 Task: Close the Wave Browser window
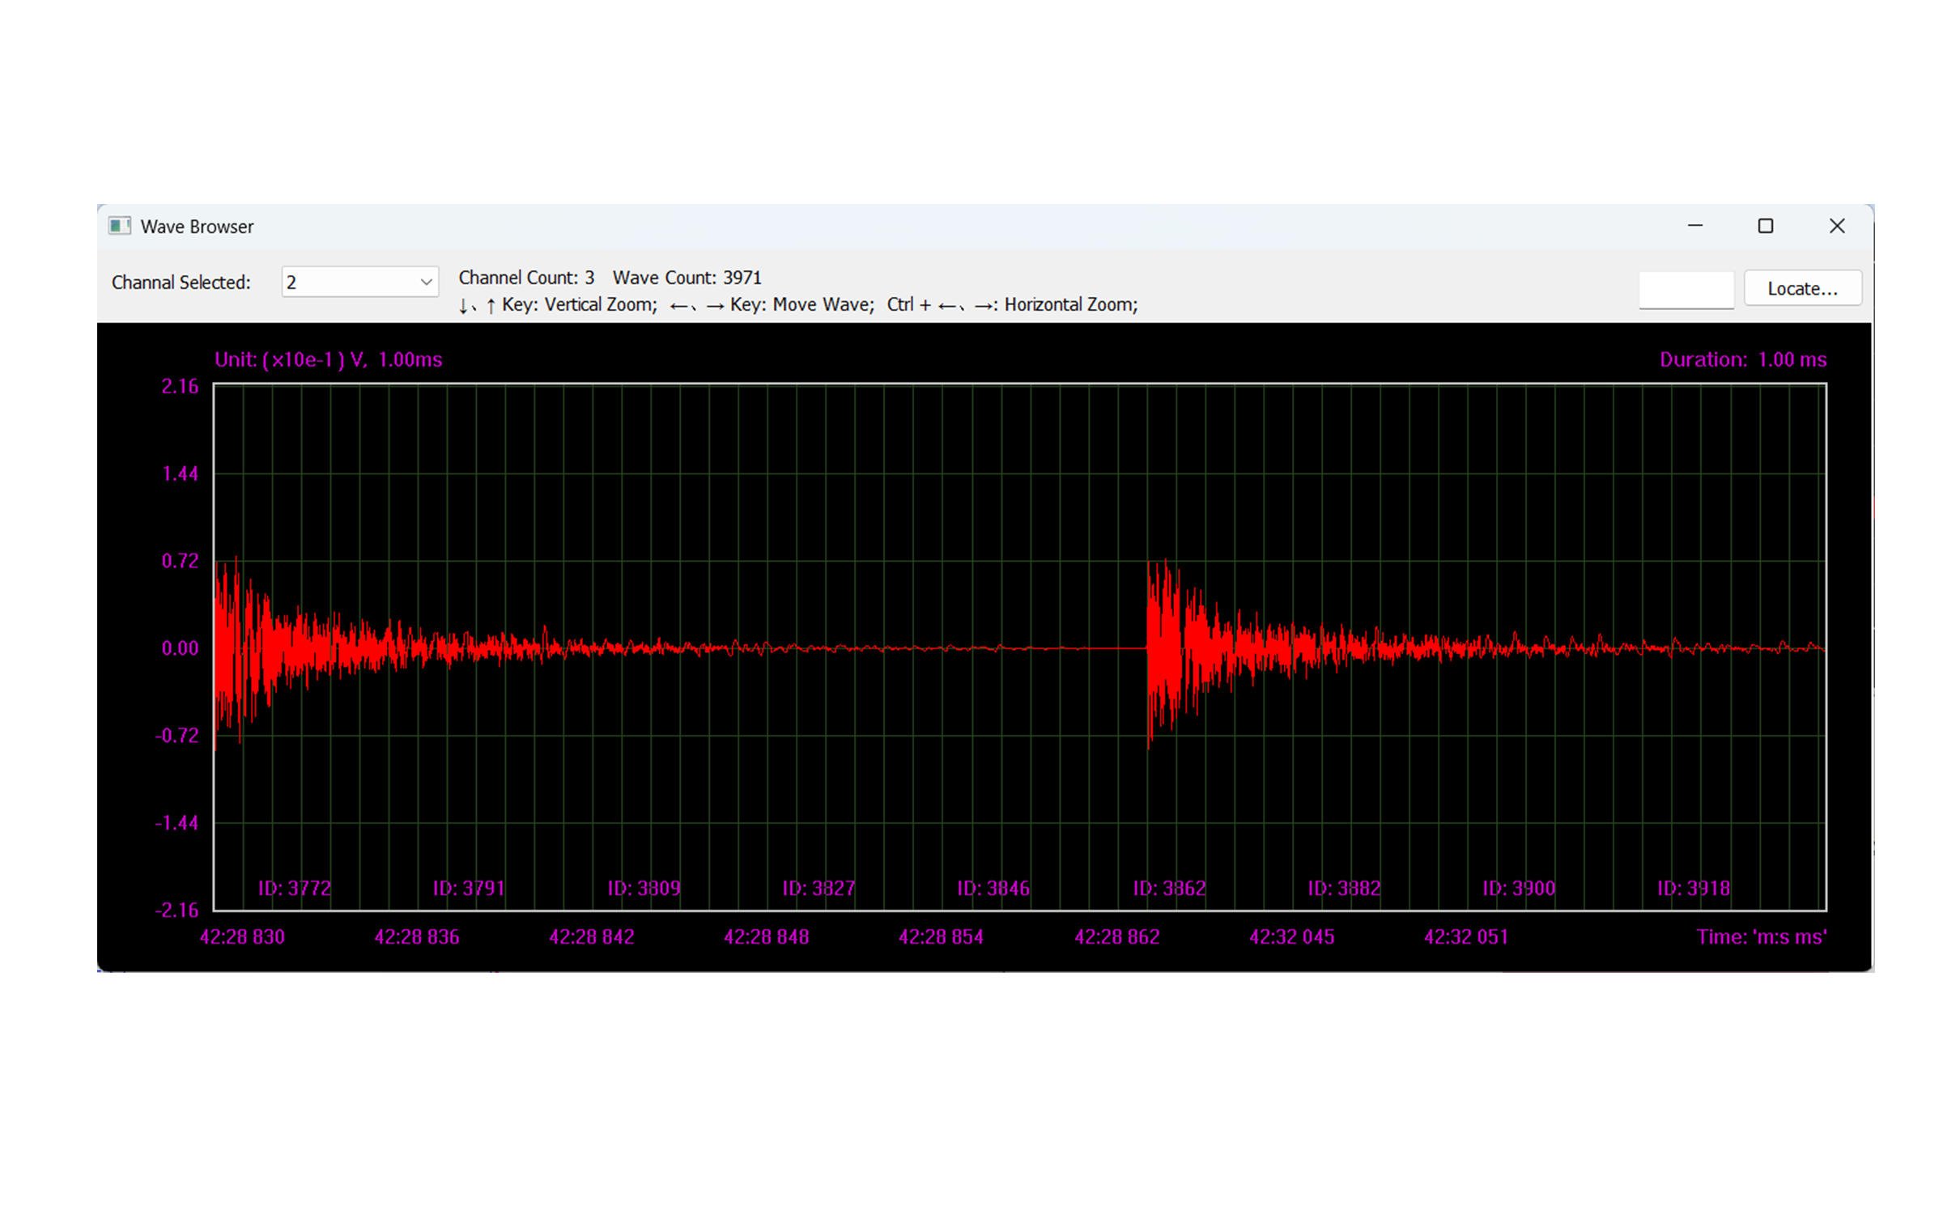coord(1836,226)
